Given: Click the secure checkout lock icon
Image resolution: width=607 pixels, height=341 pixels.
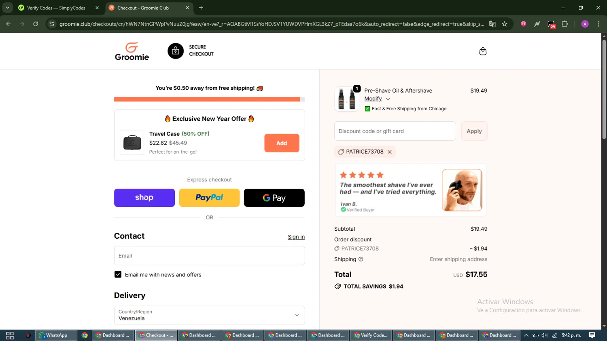Looking at the screenshot, I should [x=176, y=51].
